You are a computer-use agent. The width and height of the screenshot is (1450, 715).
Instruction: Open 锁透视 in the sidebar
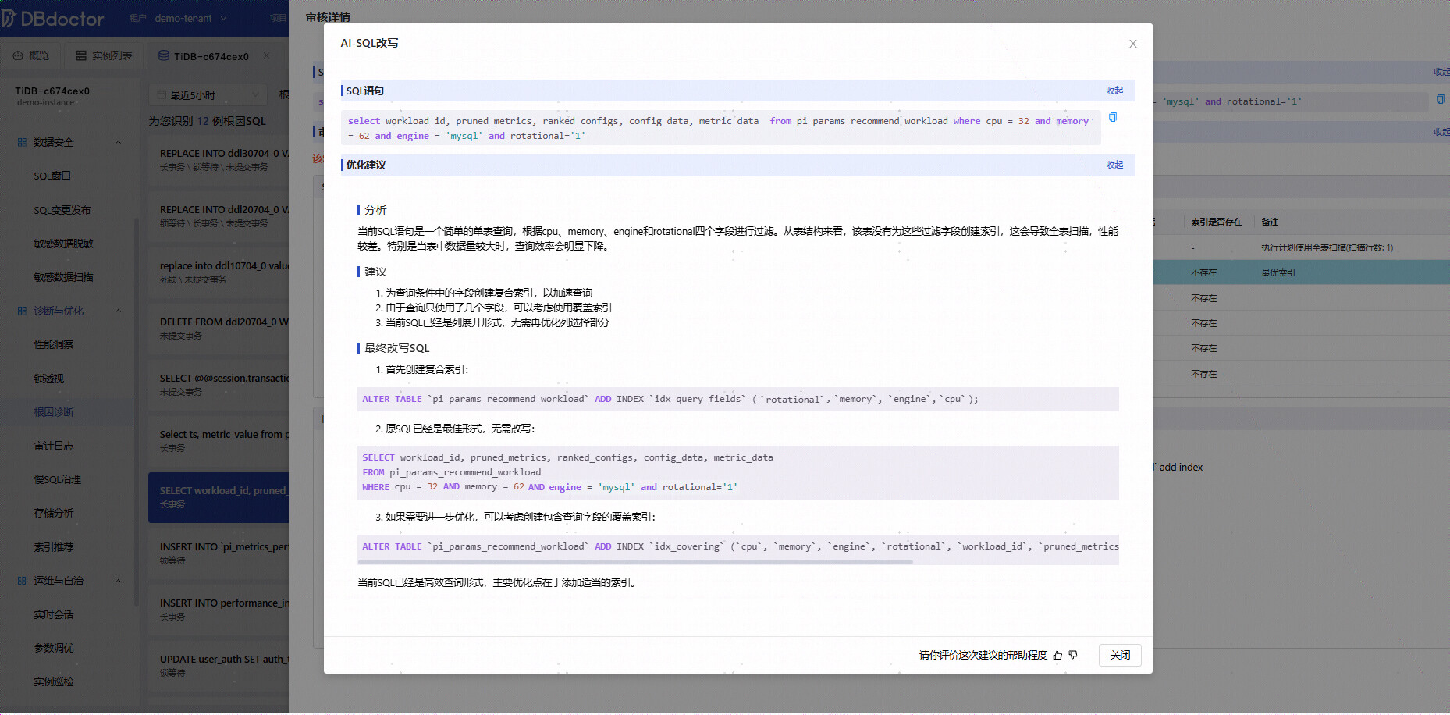[x=48, y=379]
